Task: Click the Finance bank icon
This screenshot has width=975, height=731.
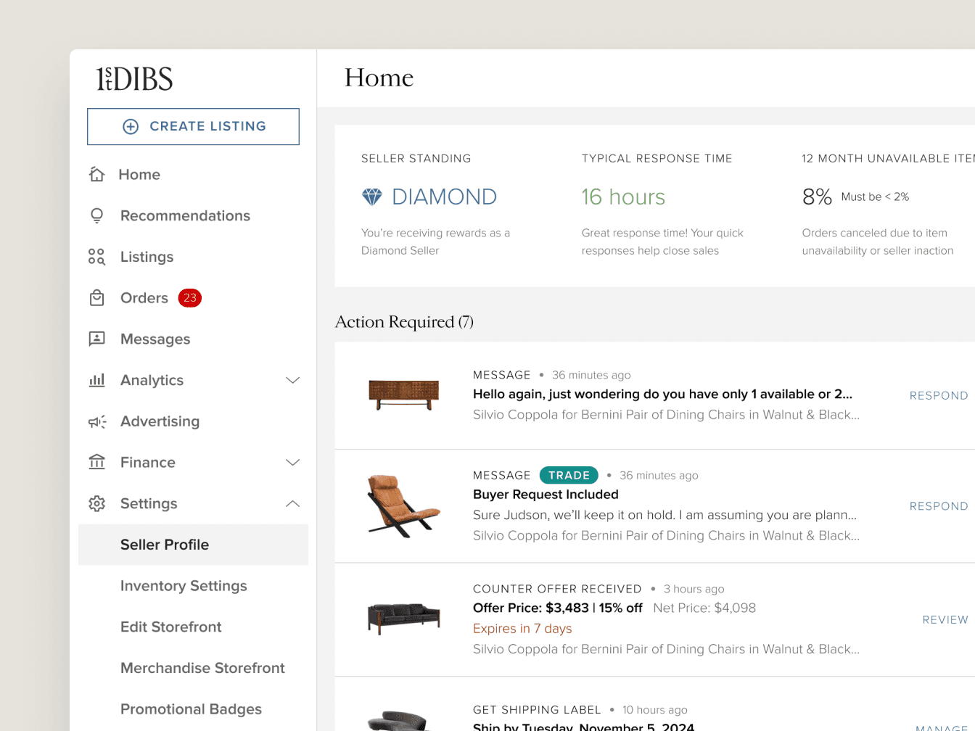Action: [97, 462]
